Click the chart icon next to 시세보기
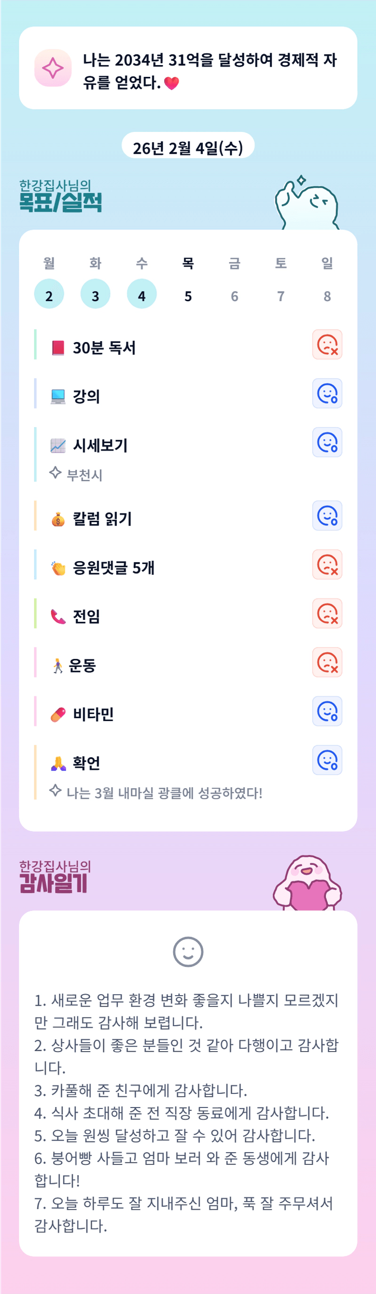The image size is (376, 1294). pyautogui.click(x=58, y=446)
